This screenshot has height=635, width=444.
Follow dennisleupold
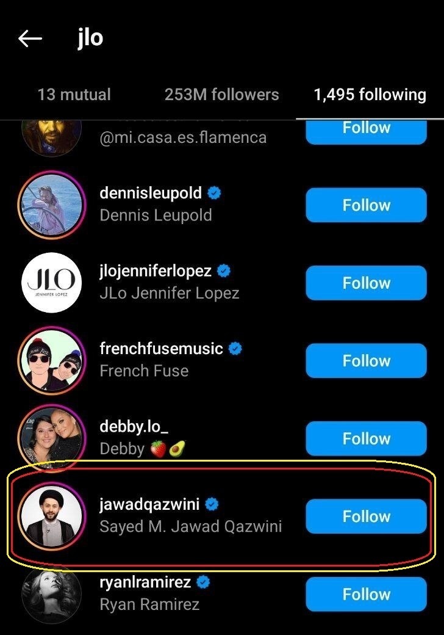(x=366, y=205)
